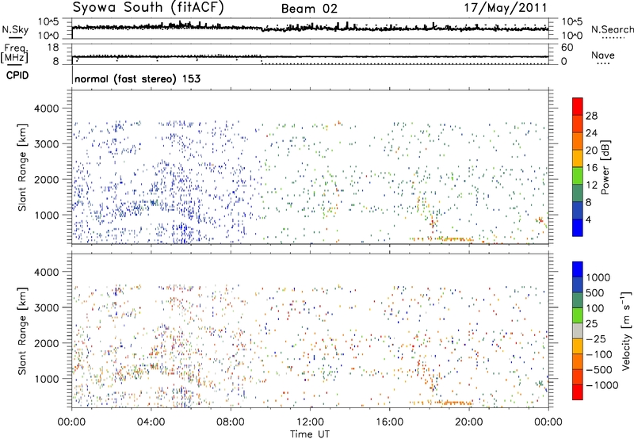Click the date '17/May/2011'
The image size is (634, 439).
coord(506,7)
